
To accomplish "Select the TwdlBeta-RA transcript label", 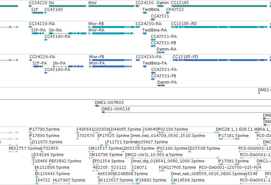I will (x=154, y=30).
